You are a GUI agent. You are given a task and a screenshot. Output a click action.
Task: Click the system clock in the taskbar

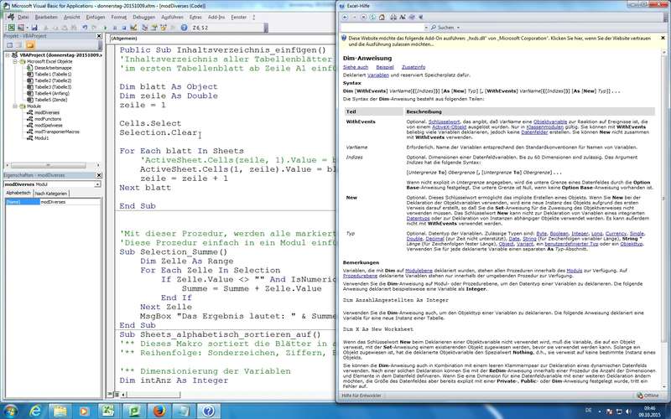(x=649, y=410)
